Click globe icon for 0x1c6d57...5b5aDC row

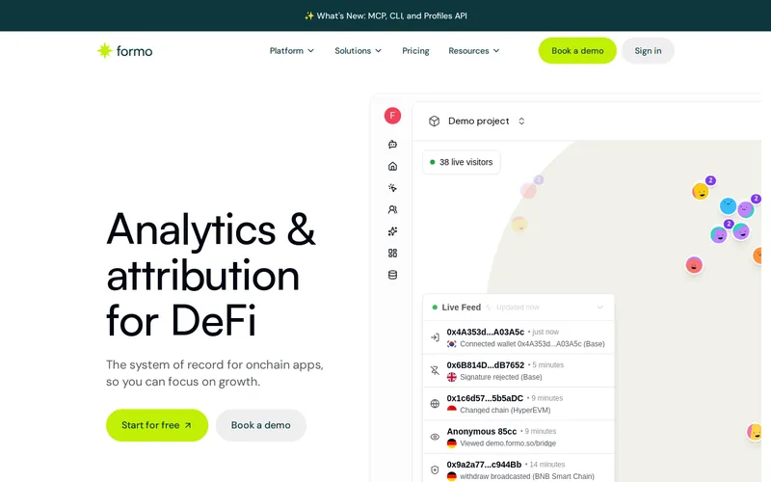(x=435, y=404)
